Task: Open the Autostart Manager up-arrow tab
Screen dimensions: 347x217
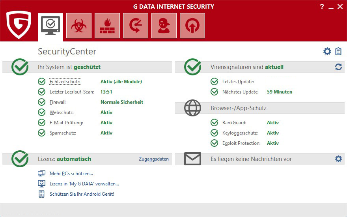Action: [192, 26]
